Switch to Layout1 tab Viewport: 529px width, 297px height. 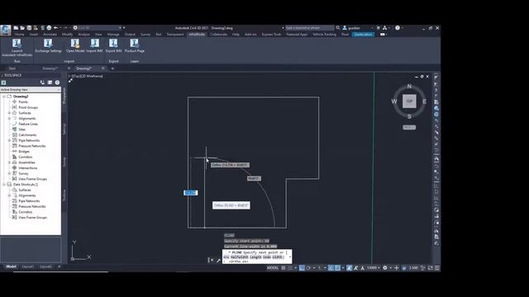tap(28, 266)
